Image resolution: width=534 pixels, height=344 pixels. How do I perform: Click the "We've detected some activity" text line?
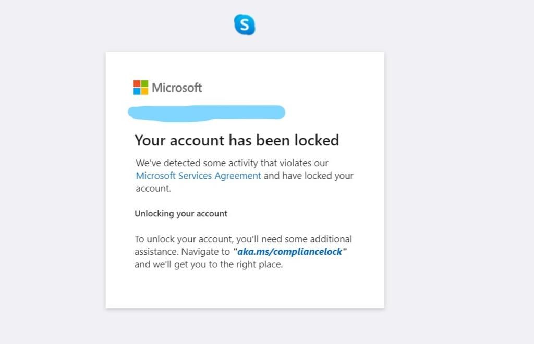click(232, 163)
